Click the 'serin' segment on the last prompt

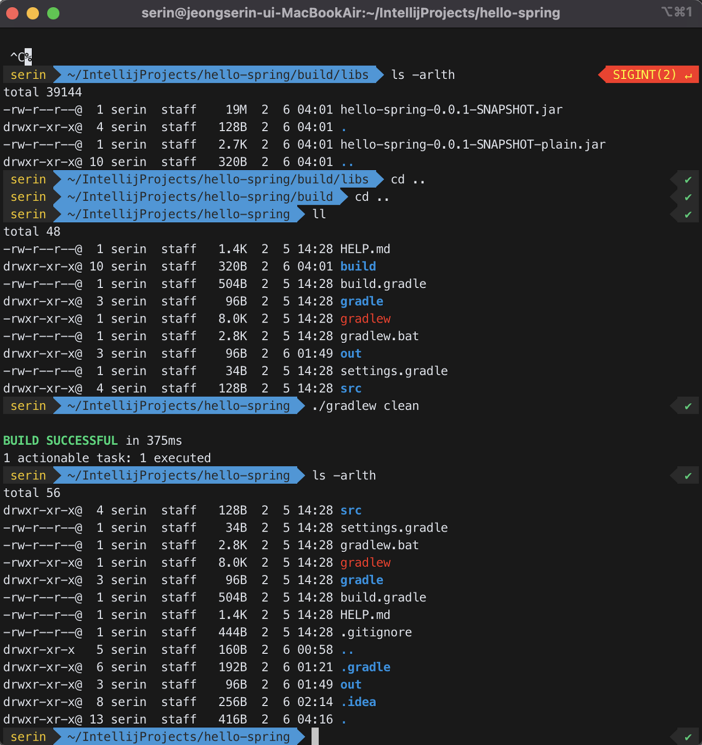click(29, 737)
